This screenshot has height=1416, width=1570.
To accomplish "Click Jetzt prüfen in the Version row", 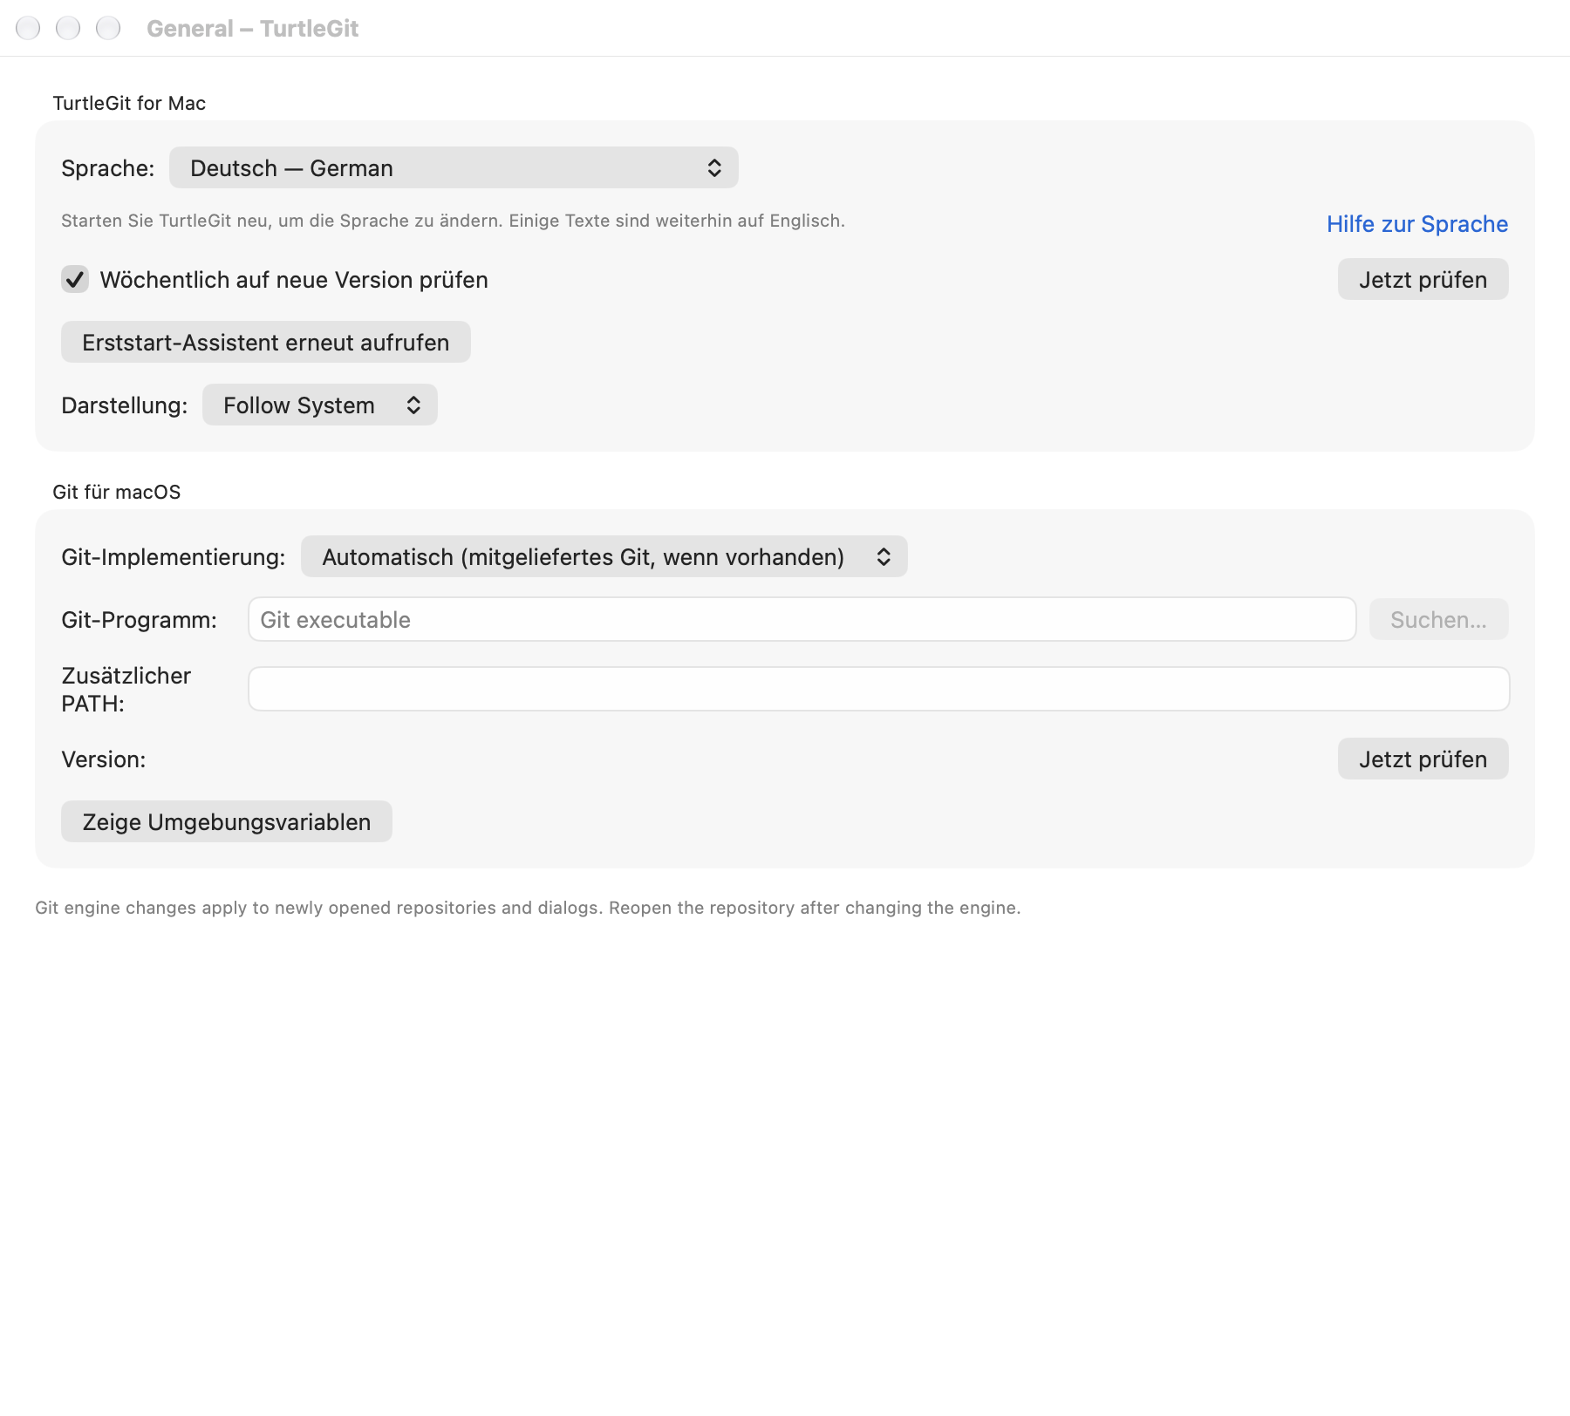I will pos(1423,759).
